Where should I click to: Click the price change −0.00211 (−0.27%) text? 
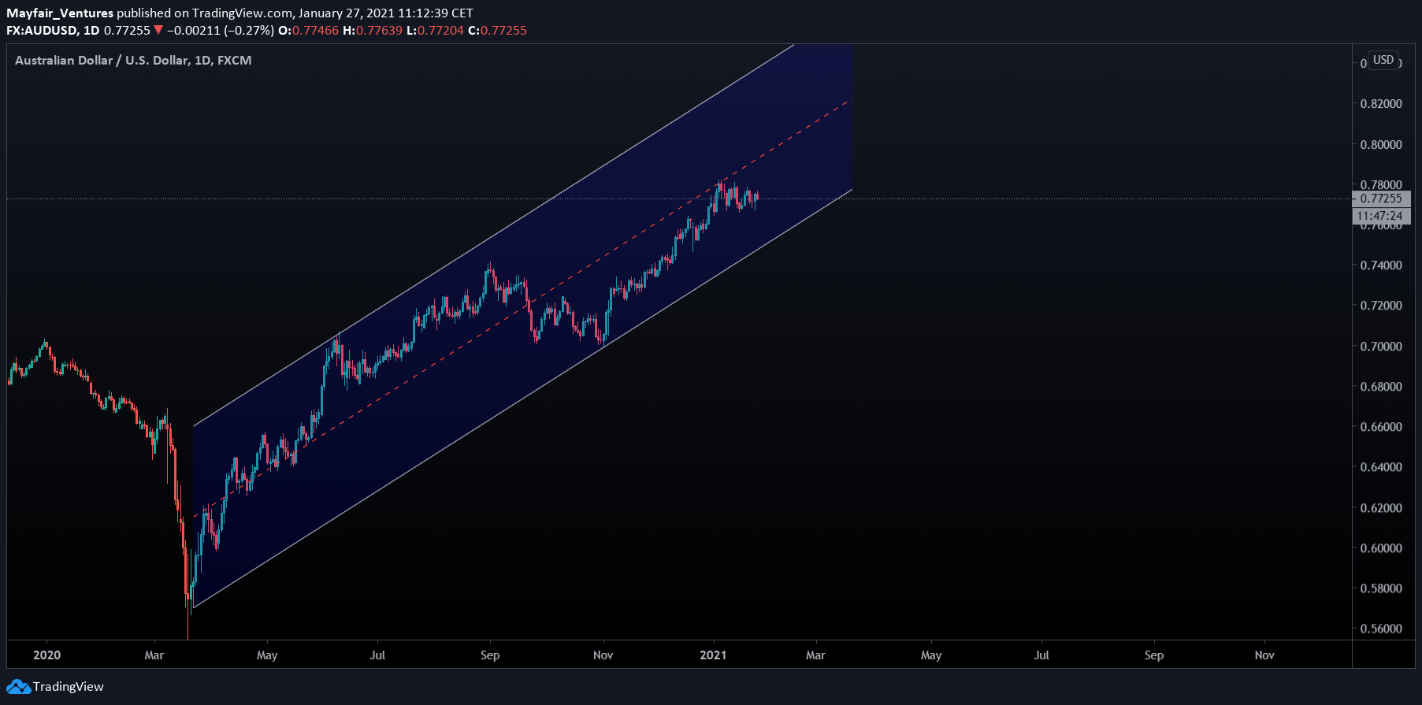pyautogui.click(x=221, y=31)
